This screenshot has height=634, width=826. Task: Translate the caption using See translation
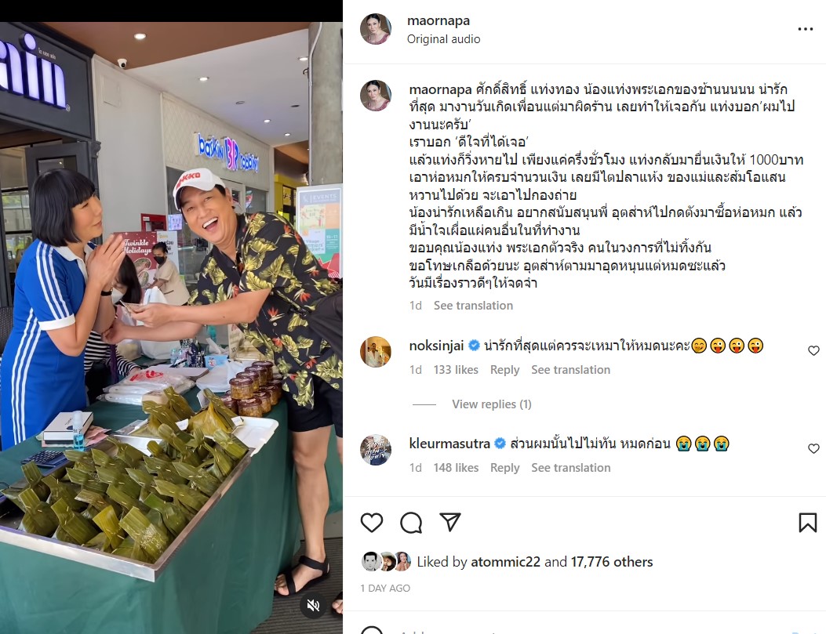473,306
